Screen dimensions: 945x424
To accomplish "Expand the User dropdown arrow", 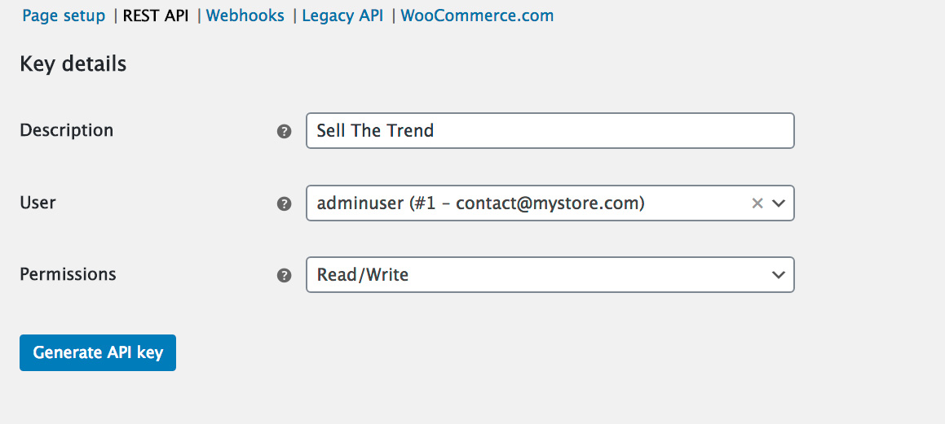I will pos(778,203).
